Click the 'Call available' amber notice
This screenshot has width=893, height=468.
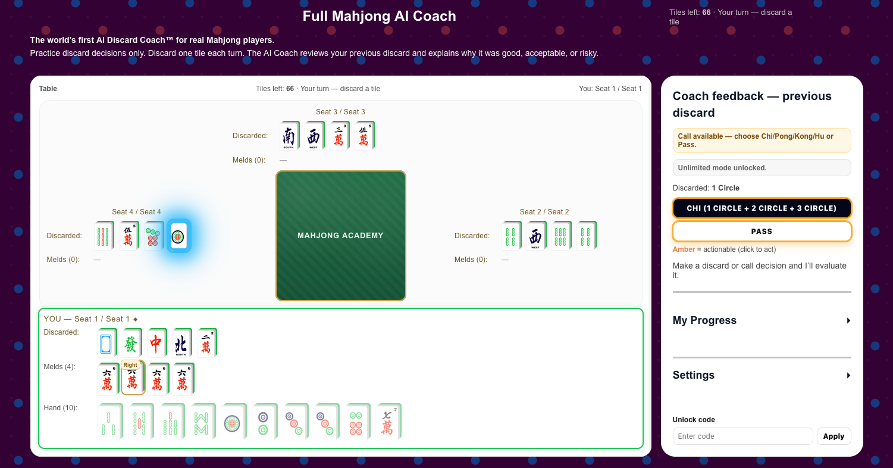(762, 141)
